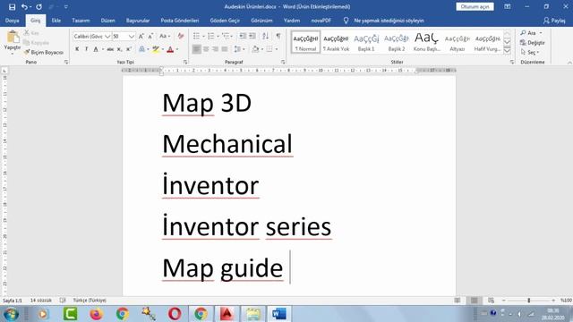Adjust the zoom slider handle in status bar
Image resolution: width=573 pixels, height=322 pixels.
tap(529, 301)
